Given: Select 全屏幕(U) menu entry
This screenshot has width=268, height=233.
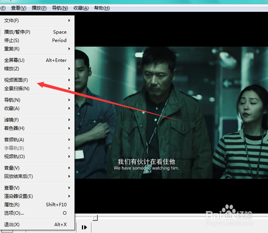Looking at the screenshot, I should tap(38, 60).
